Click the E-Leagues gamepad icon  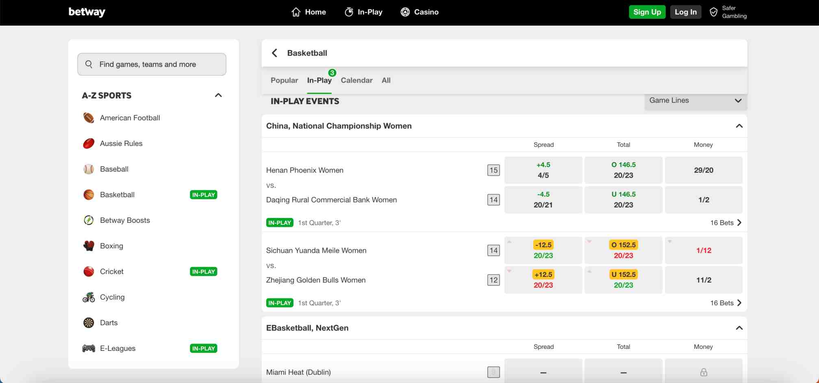89,348
